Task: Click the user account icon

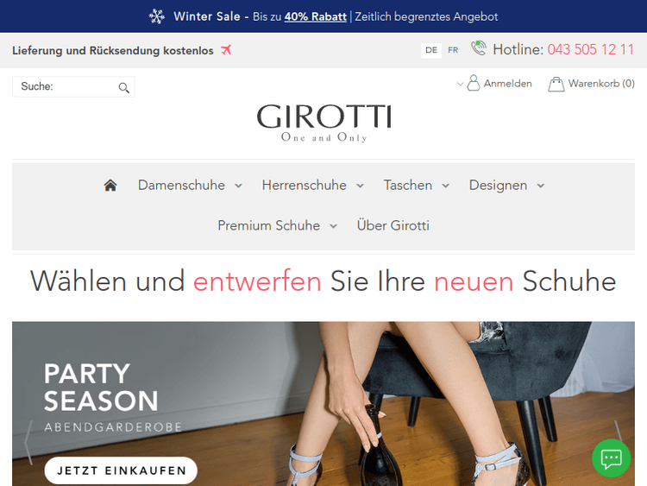Action: [x=474, y=83]
